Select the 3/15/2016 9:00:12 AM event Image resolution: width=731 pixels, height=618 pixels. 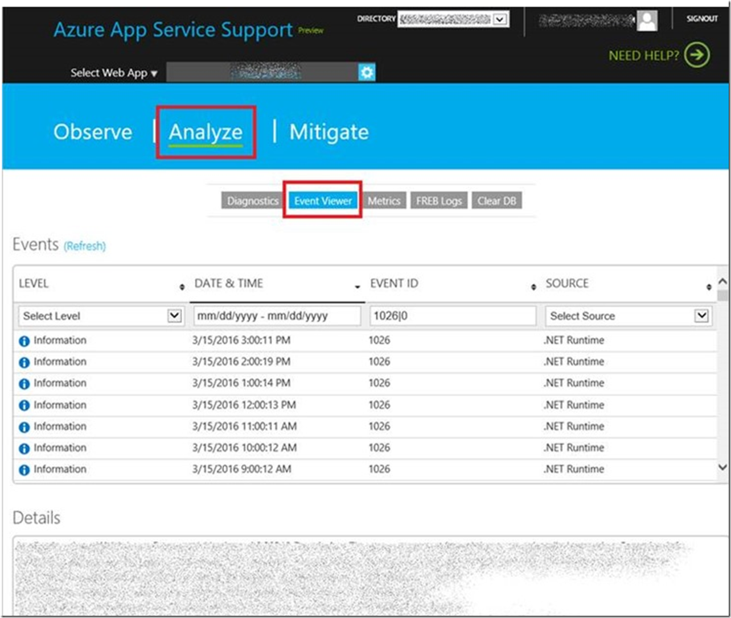(x=364, y=470)
